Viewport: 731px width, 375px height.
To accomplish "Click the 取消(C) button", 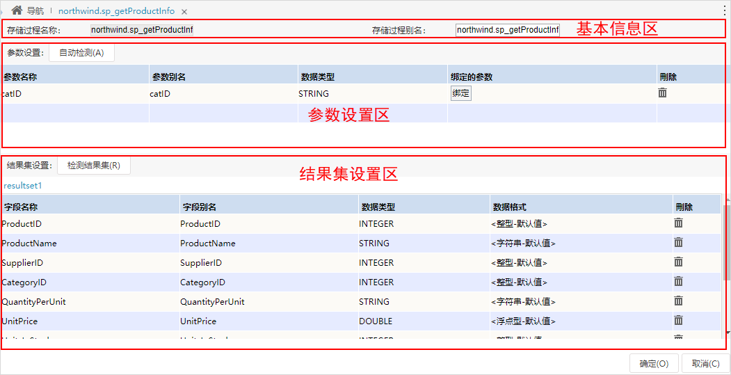I will click(x=705, y=363).
